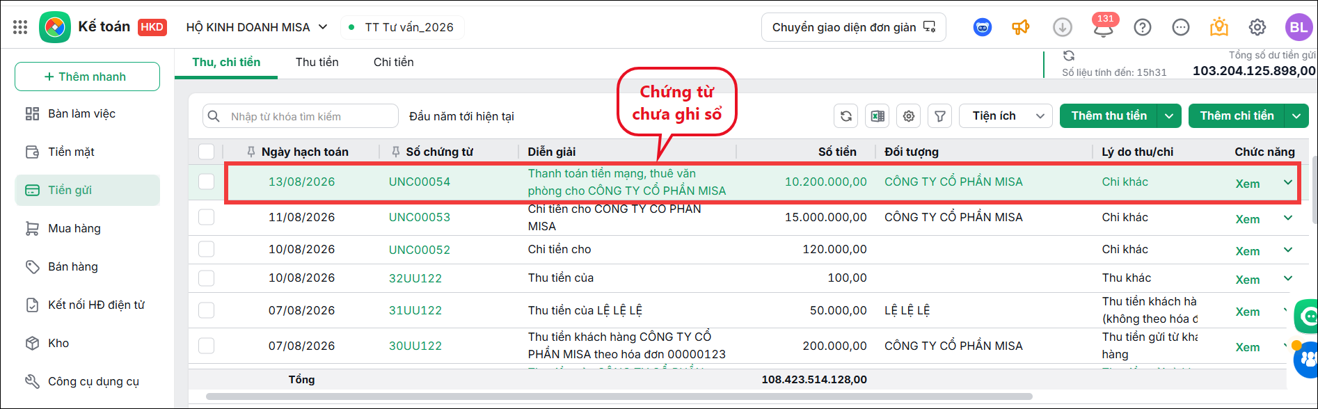Expand row actions for UNC00052
Screen dimensions: 1318x409
[1288, 250]
